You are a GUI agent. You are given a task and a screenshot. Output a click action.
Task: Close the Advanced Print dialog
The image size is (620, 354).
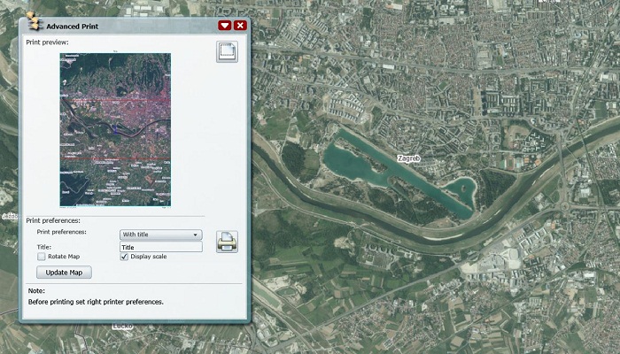point(239,27)
